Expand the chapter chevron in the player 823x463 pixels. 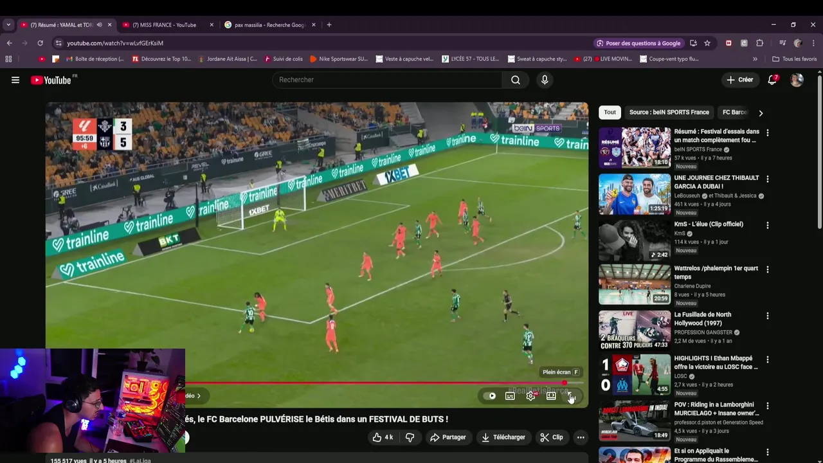[x=199, y=396]
